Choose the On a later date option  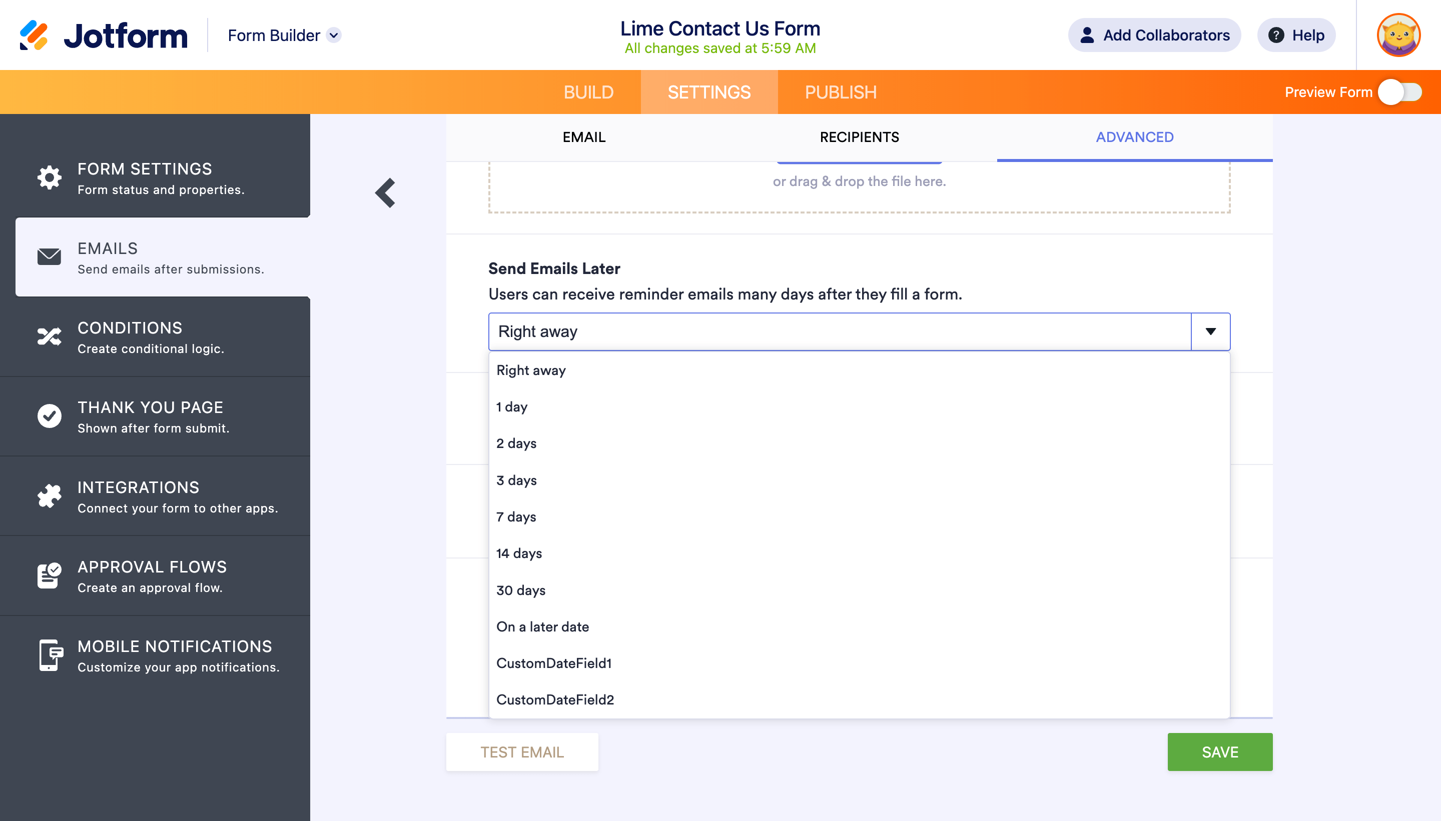(x=542, y=626)
